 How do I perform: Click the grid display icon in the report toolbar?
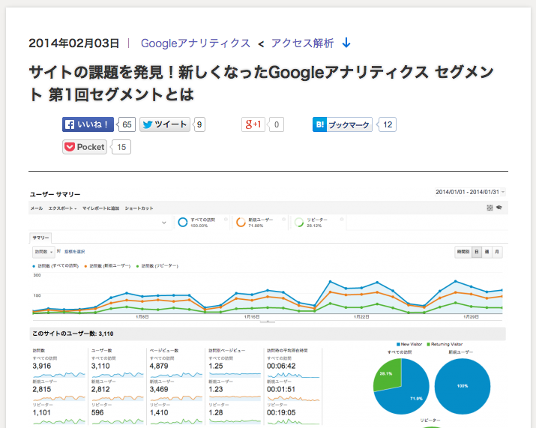[x=490, y=208]
